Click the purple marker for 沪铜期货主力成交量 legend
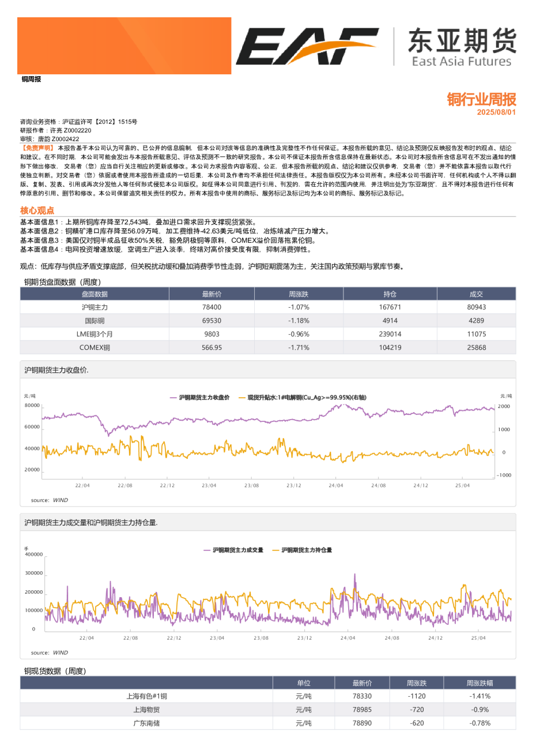Viewport: 536px width, 751px height. pos(207,550)
